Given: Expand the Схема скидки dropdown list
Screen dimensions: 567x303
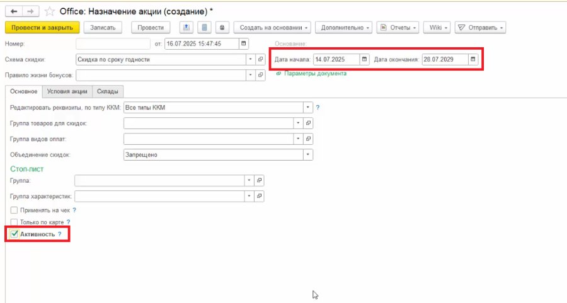Looking at the screenshot, I should pyautogui.click(x=251, y=59).
